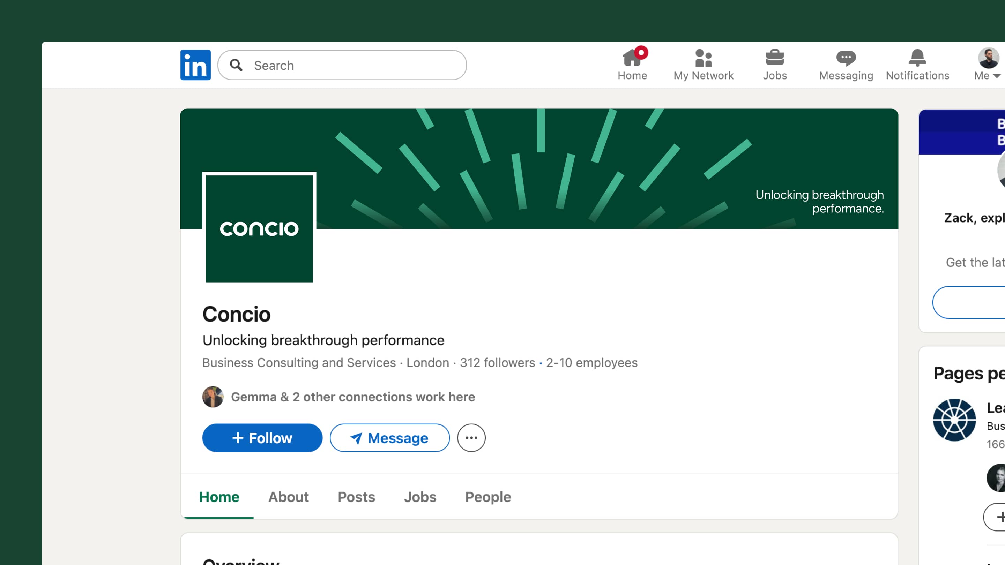Switch to the About tab
Screen dimensions: 1005x565
(x=288, y=497)
